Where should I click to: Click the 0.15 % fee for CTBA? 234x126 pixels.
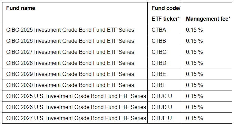click(194, 30)
